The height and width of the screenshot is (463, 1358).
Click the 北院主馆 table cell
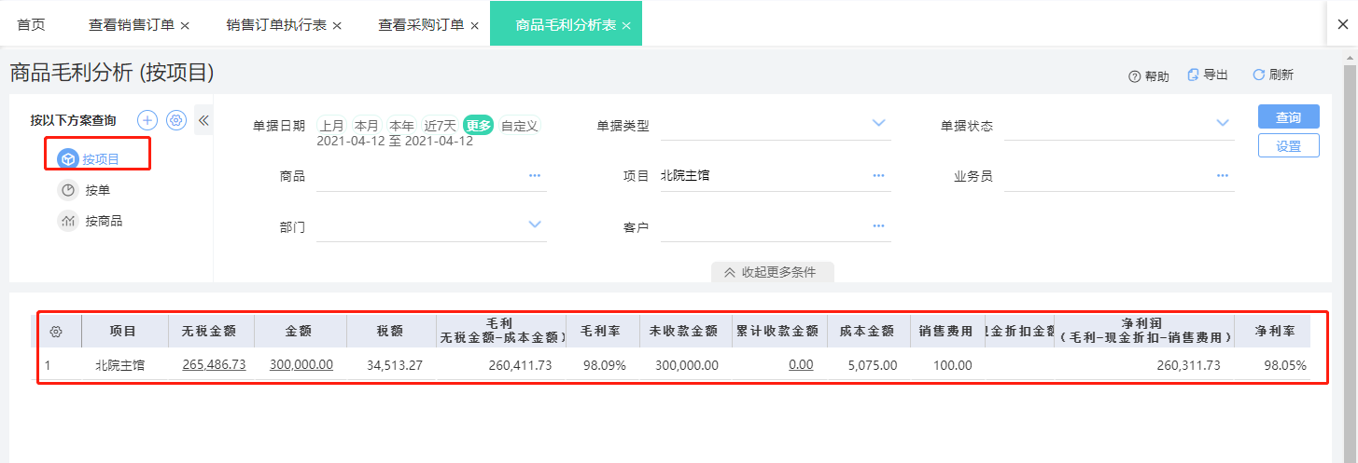(120, 365)
